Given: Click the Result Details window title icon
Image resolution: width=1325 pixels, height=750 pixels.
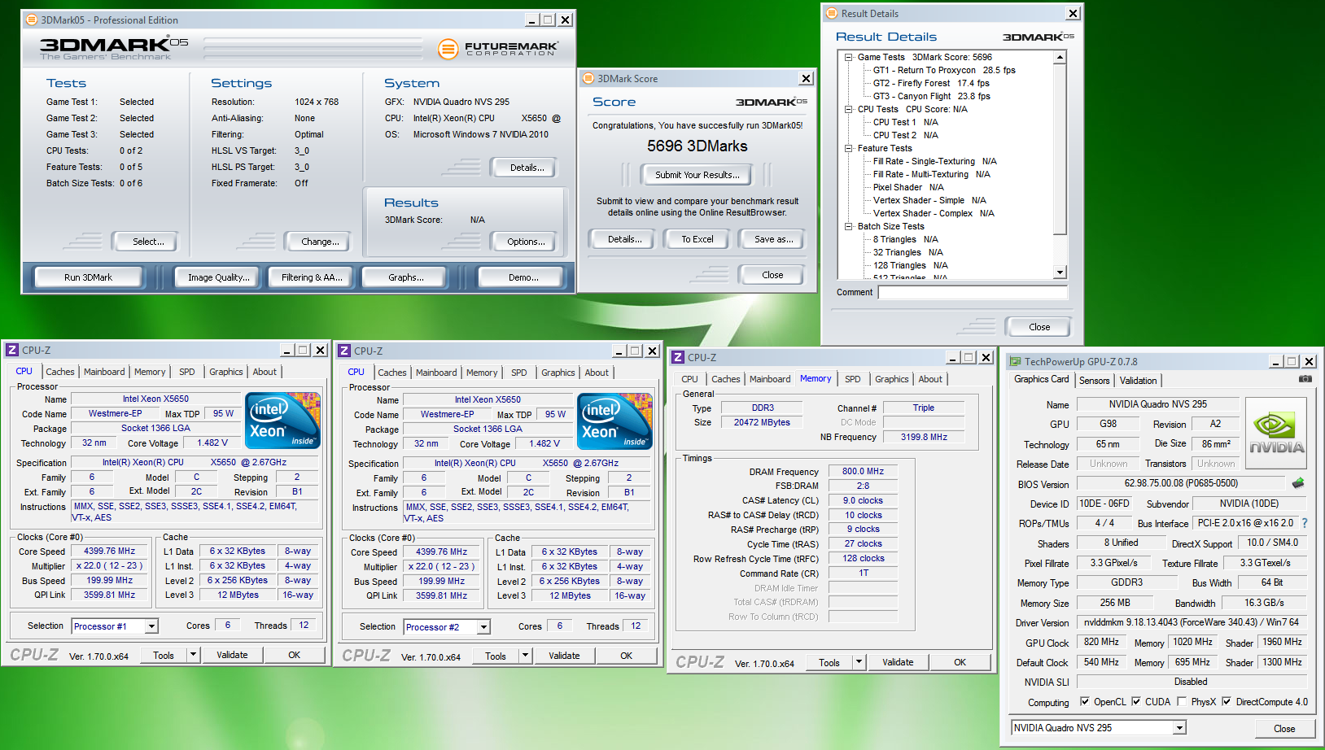Looking at the screenshot, I should 832,13.
